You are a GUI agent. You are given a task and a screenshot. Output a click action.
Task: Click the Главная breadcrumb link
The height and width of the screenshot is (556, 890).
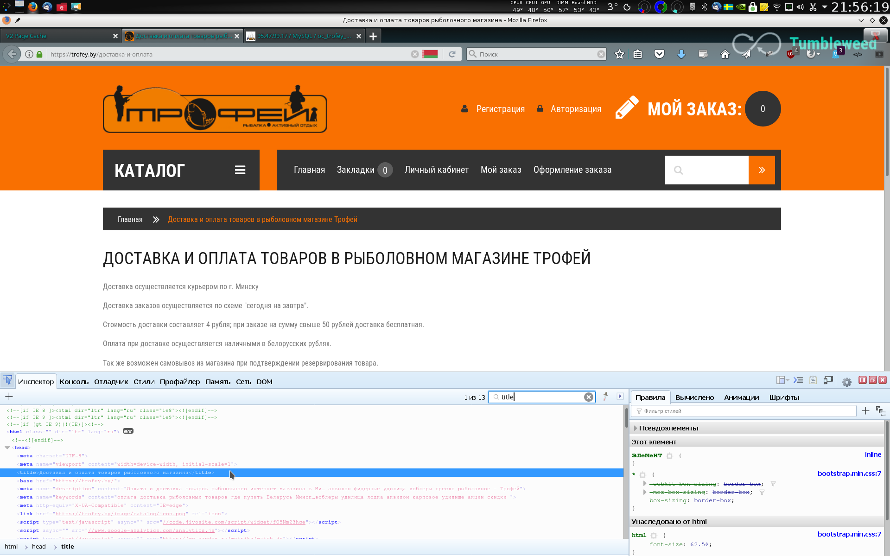pos(130,219)
